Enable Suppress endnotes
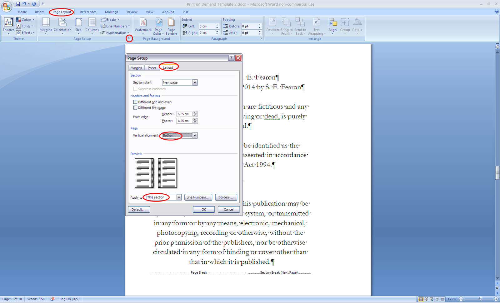This screenshot has height=303, width=500. pyautogui.click(x=135, y=89)
